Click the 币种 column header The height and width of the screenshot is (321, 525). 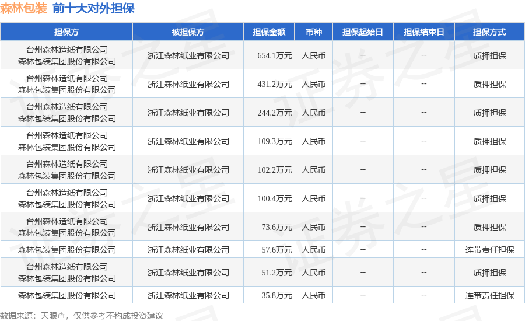313,32
